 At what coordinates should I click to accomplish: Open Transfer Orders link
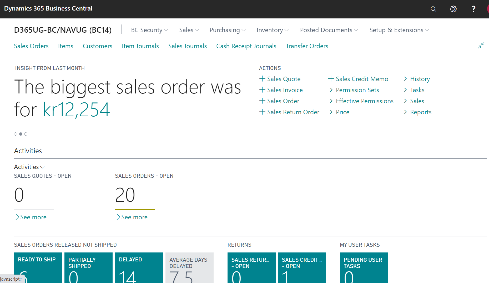tap(307, 46)
